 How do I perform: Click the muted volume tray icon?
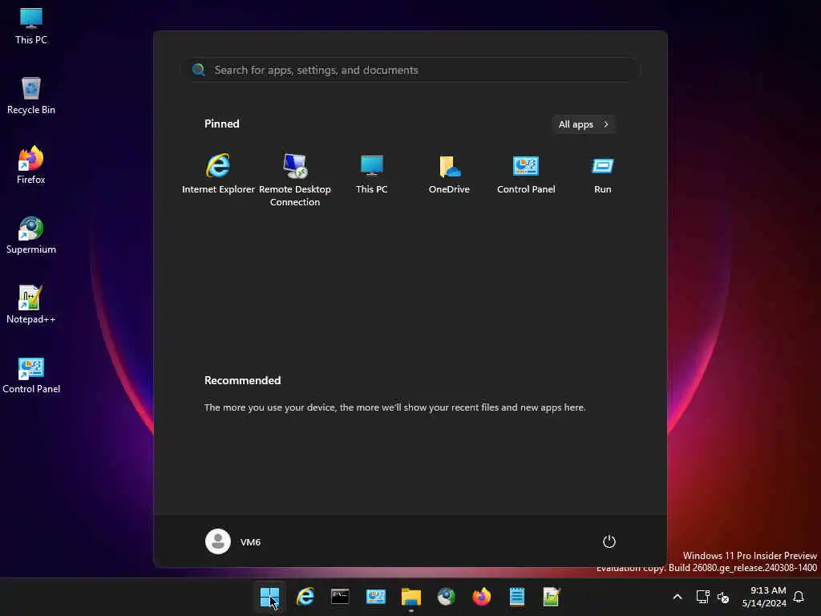tap(723, 597)
